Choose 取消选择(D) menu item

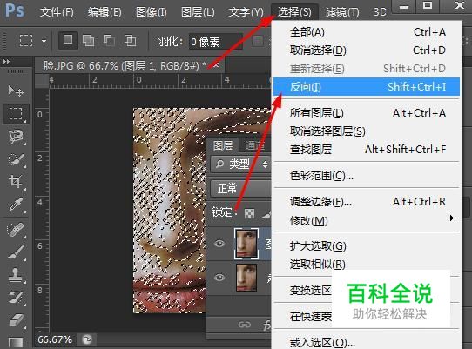(x=367, y=50)
